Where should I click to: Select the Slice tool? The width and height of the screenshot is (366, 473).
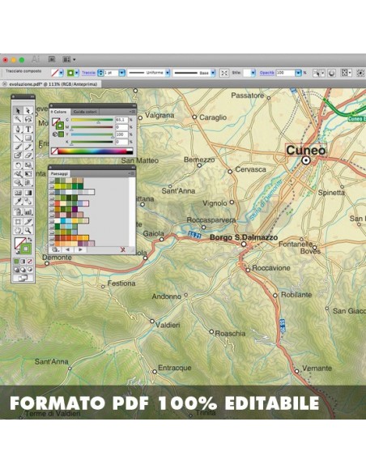coord(28,222)
